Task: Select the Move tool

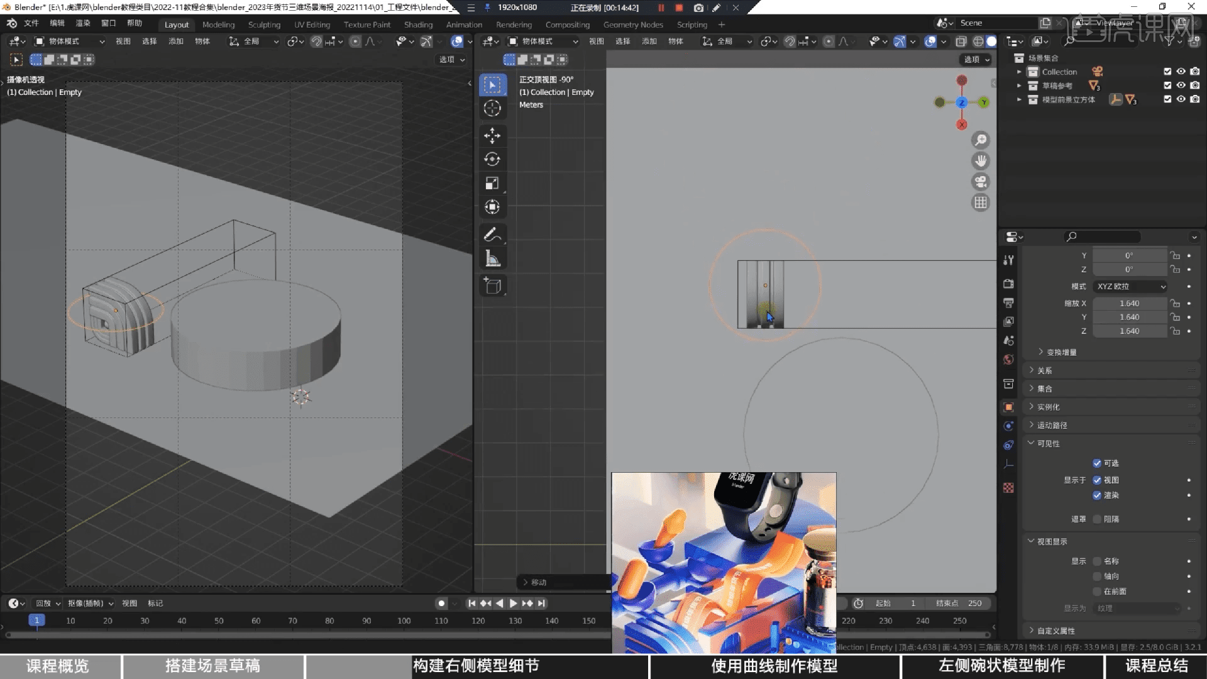Action: tap(493, 135)
